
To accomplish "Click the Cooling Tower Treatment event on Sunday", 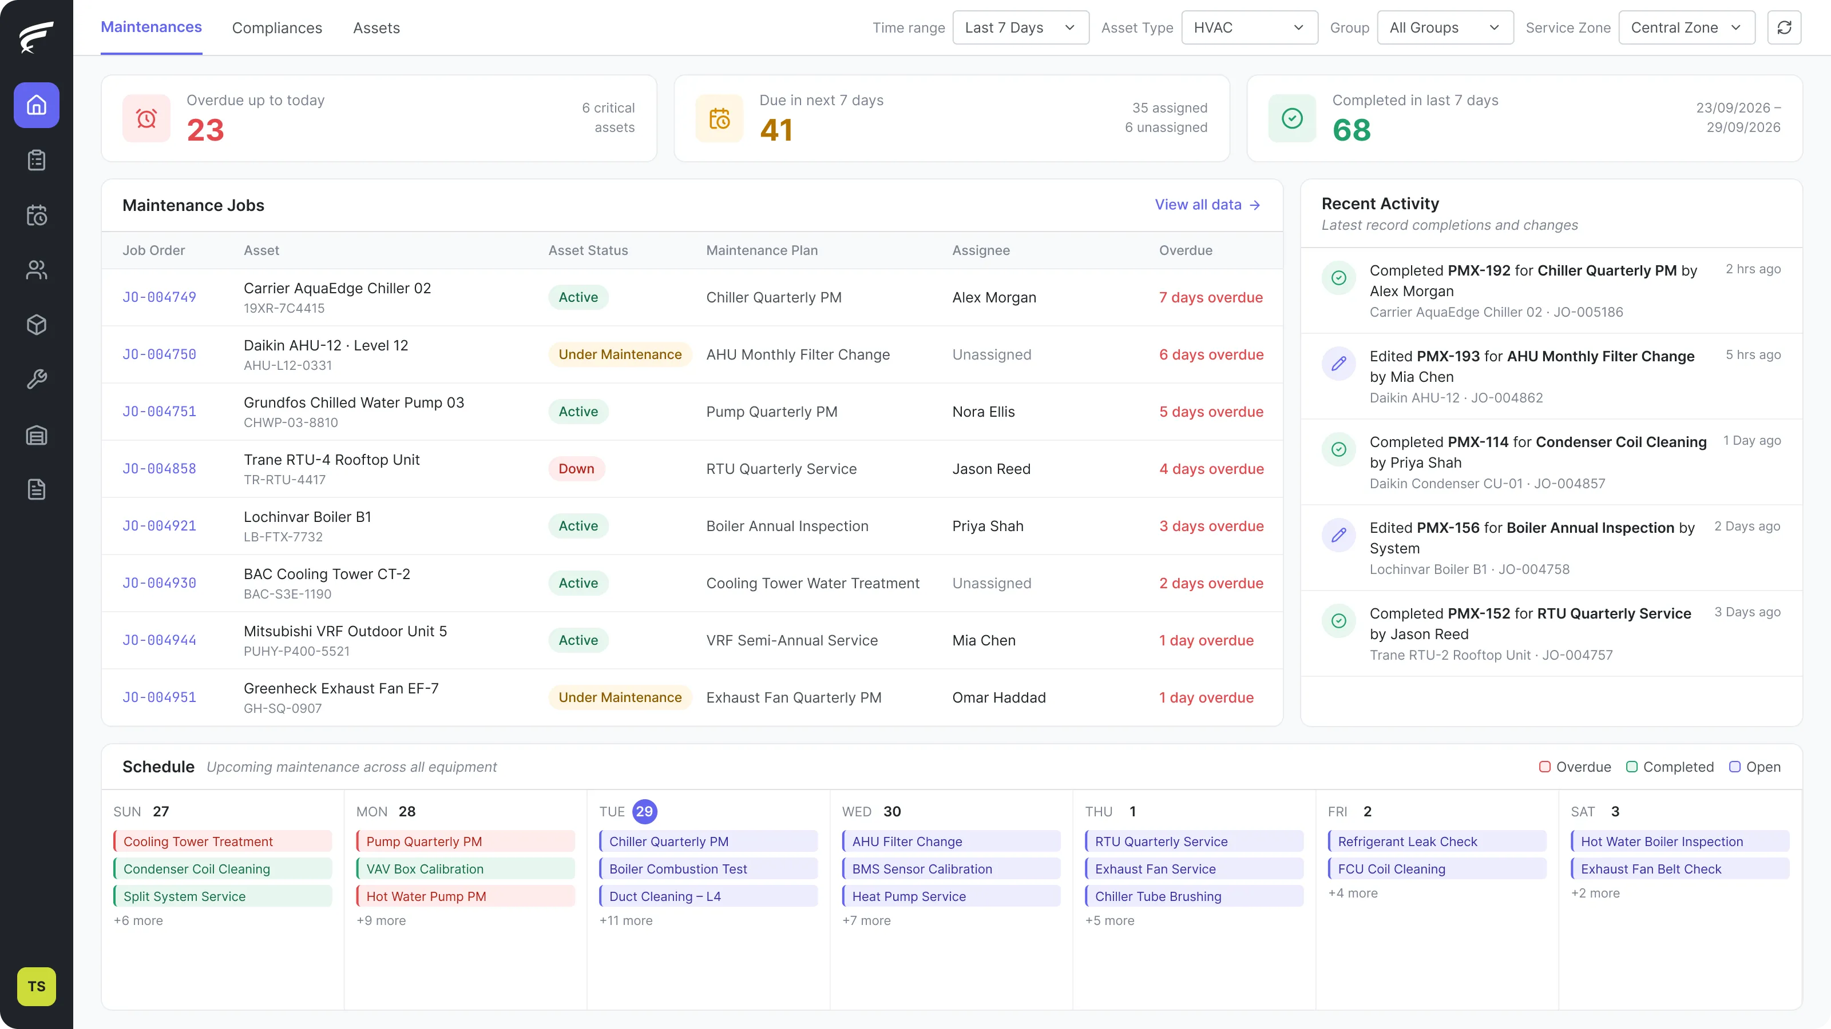I will pyautogui.click(x=223, y=841).
